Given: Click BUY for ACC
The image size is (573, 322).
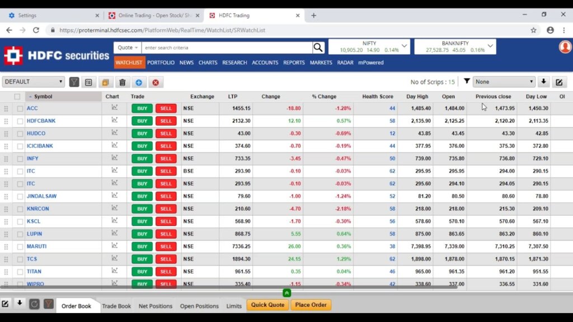Looking at the screenshot, I should click(x=142, y=108).
